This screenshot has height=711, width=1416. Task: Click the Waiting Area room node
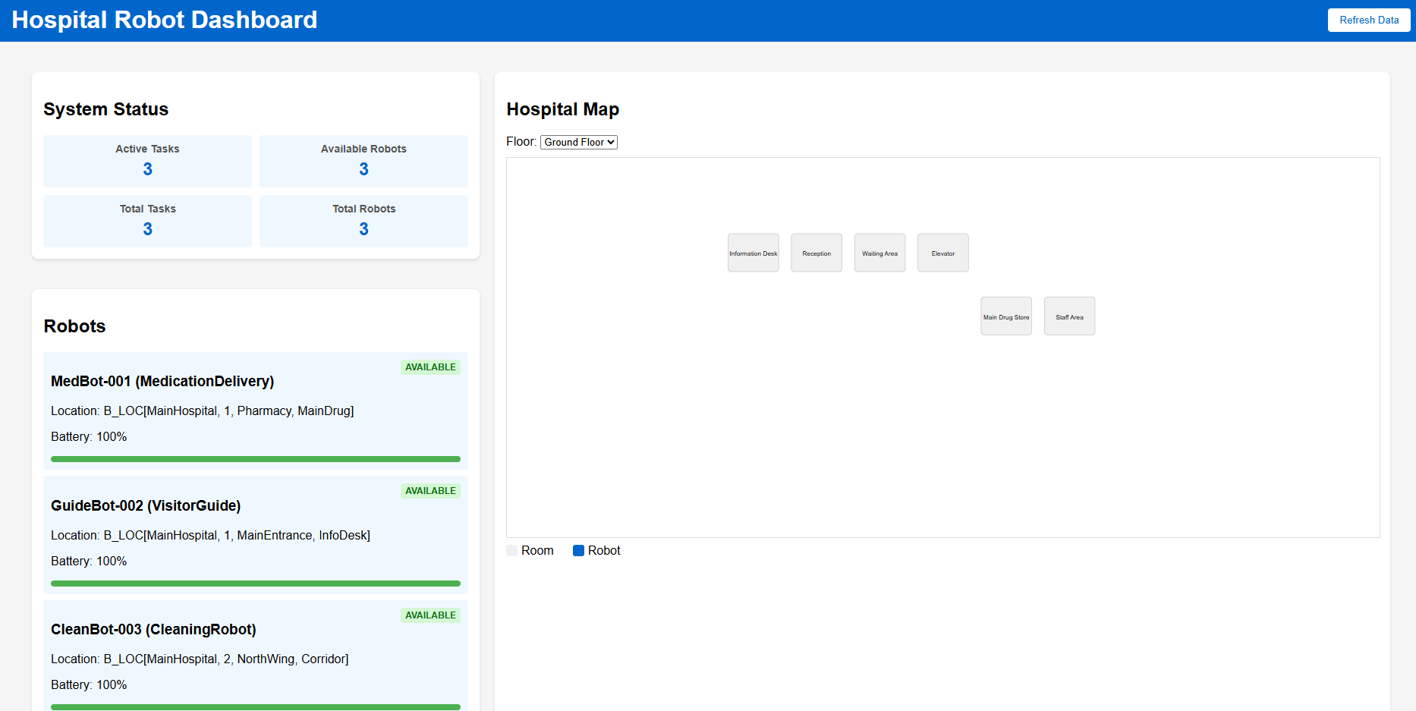pyautogui.click(x=879, y=253)
